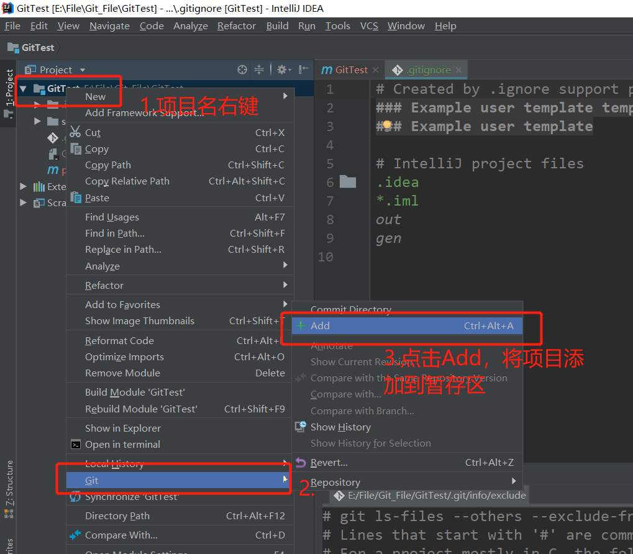The image size is (633, 554).
Task: Choose Remove Module menu item
Action: (180, 373)
